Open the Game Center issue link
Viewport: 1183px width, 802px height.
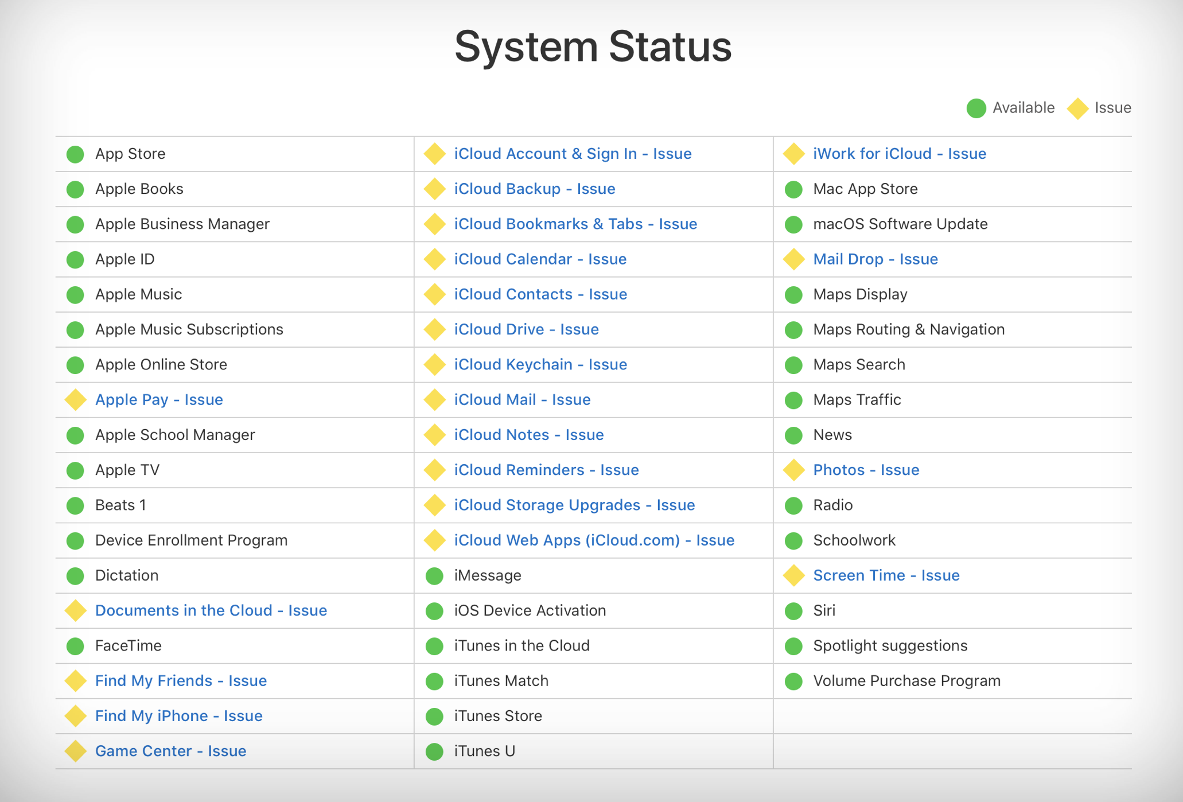[x=170, y=751]
